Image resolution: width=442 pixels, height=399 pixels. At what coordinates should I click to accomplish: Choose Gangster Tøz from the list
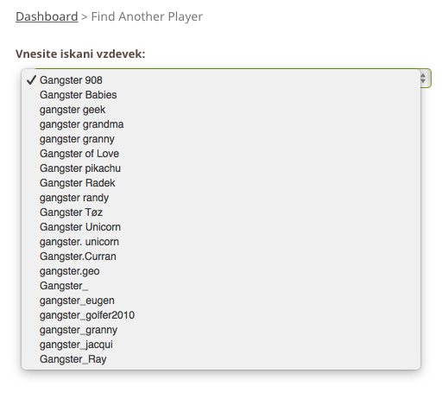tap(221, 212)
